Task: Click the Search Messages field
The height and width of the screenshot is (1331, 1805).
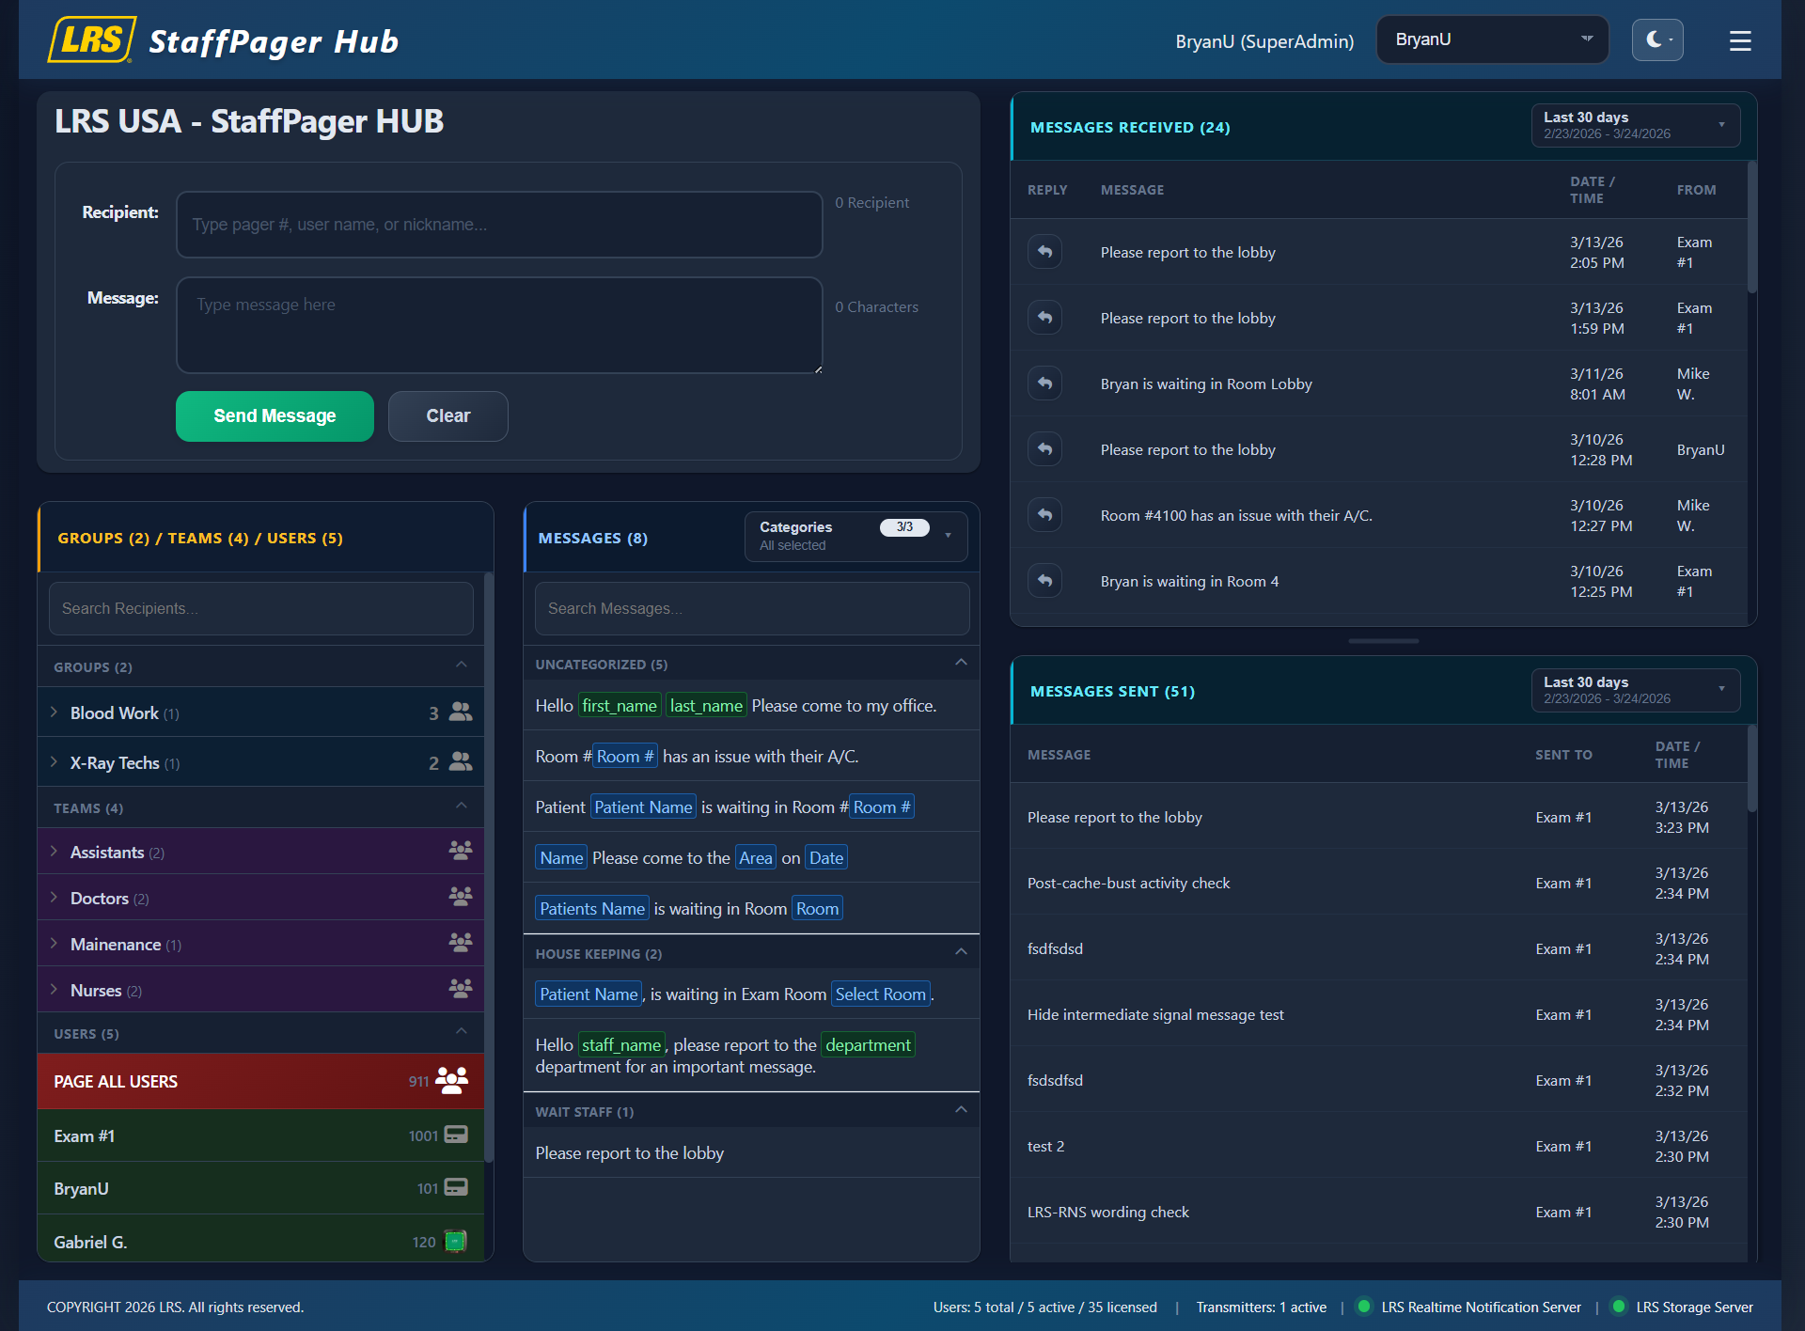Action: (x=751, y=609)
